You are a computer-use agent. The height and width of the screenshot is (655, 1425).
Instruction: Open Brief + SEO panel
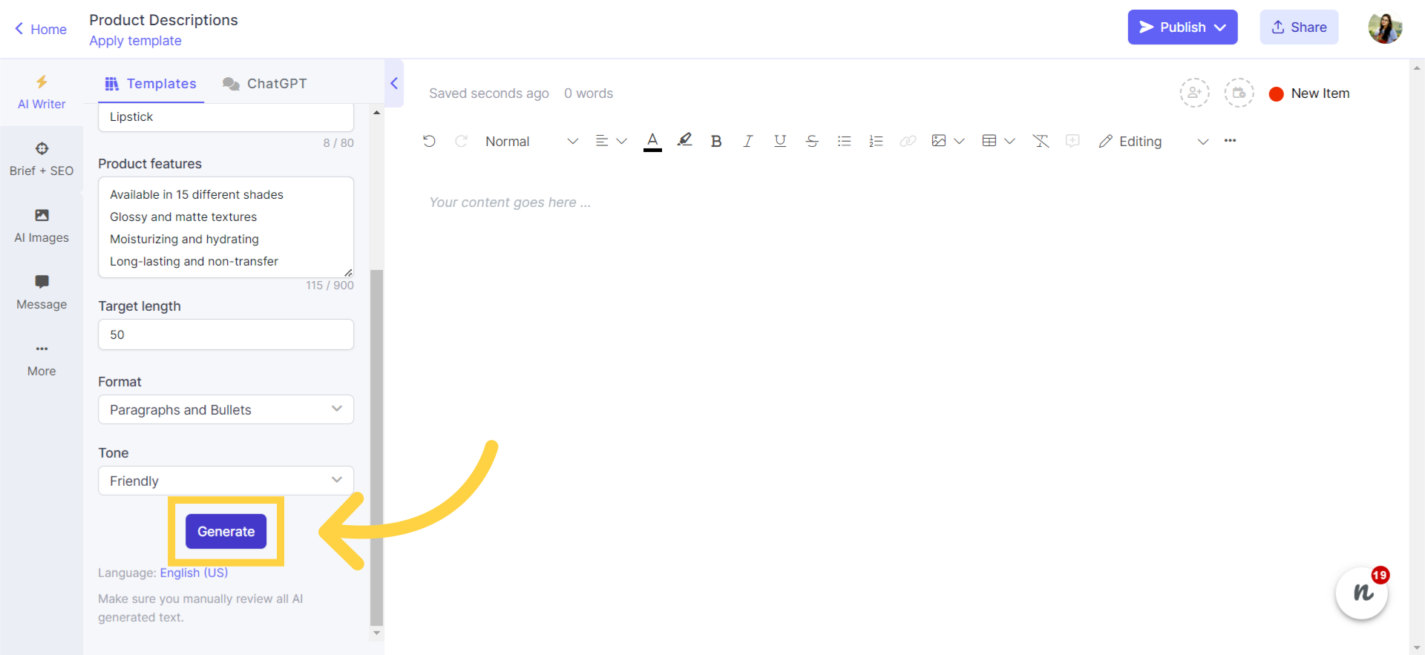[x=42, y=159]
